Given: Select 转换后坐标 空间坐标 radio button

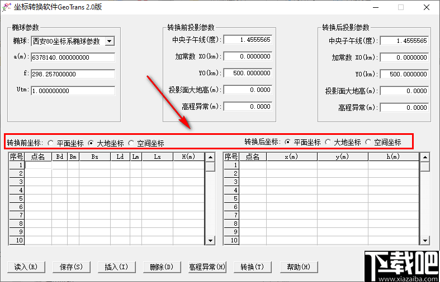Looking at the screenshot, I should [x=368, y=142].
